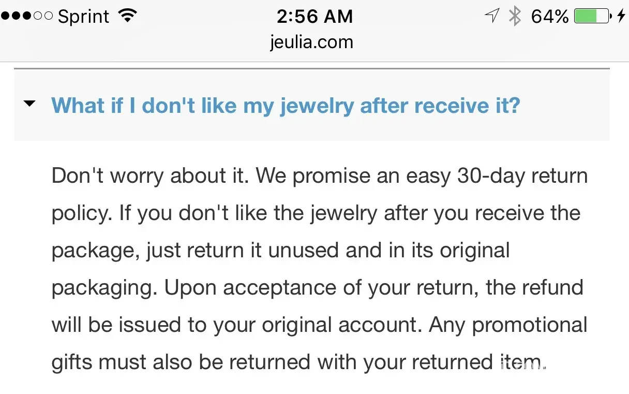Tap the 64% battery percentage
Image resolution: width=629 pixels, height=394 pixels.
click(x=550, y=17)
